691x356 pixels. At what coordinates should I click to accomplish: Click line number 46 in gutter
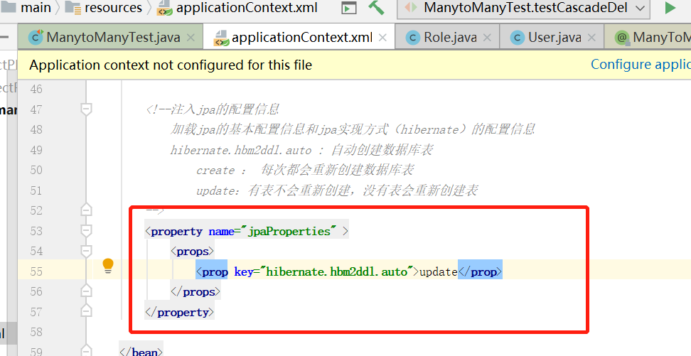pos(36,89)
